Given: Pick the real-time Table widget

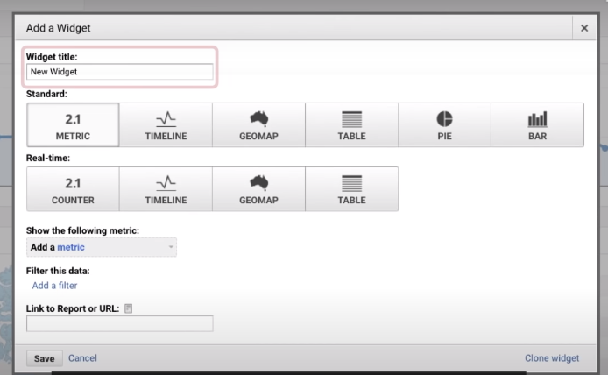Looking at the screenshot, I should point(351,189).
